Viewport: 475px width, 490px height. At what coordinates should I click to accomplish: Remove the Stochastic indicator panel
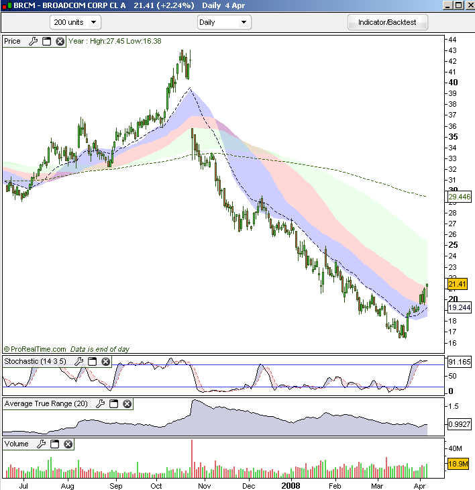click(106, 362)
